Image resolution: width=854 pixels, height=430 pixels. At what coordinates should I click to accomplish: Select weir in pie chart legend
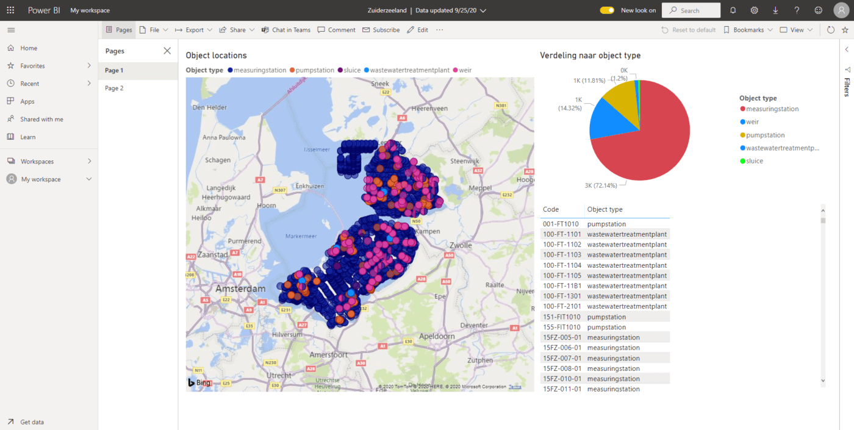coord(749,122)
